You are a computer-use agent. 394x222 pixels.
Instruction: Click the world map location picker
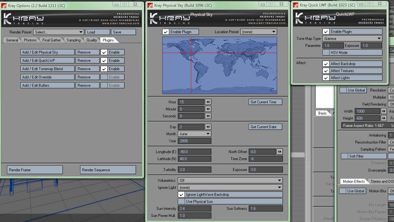219,65
